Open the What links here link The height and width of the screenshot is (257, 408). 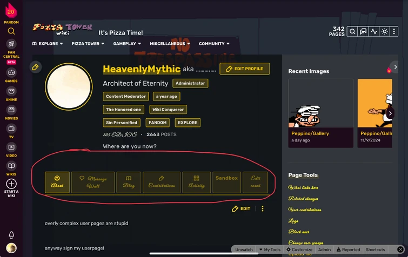coord(303,187)
